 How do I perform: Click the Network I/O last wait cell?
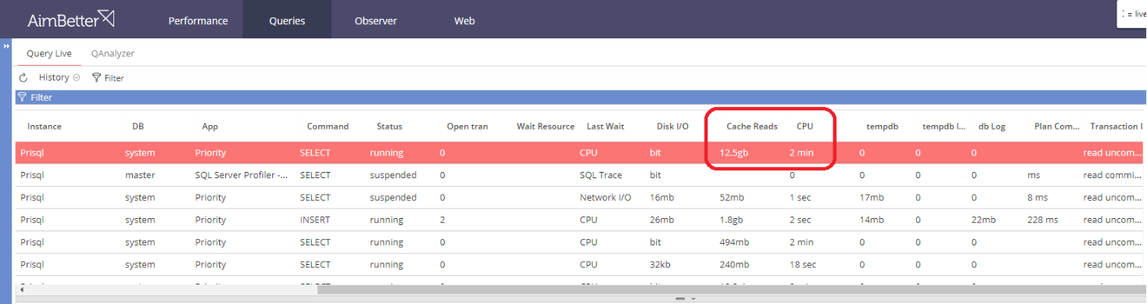pyautogui.click(x=605, y=197)
